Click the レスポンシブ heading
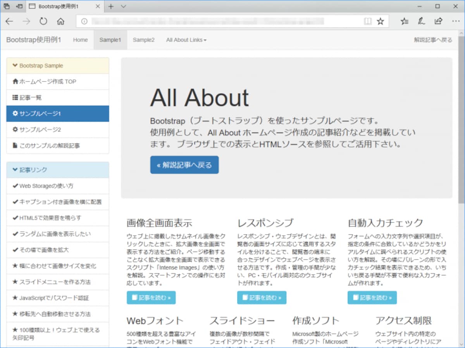 pos(265,223)
